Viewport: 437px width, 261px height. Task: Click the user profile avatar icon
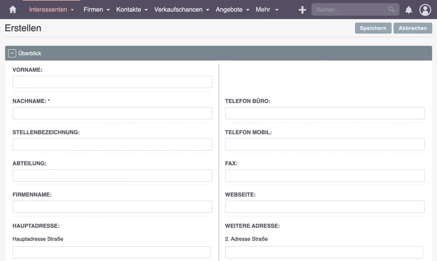click(425, 10)
